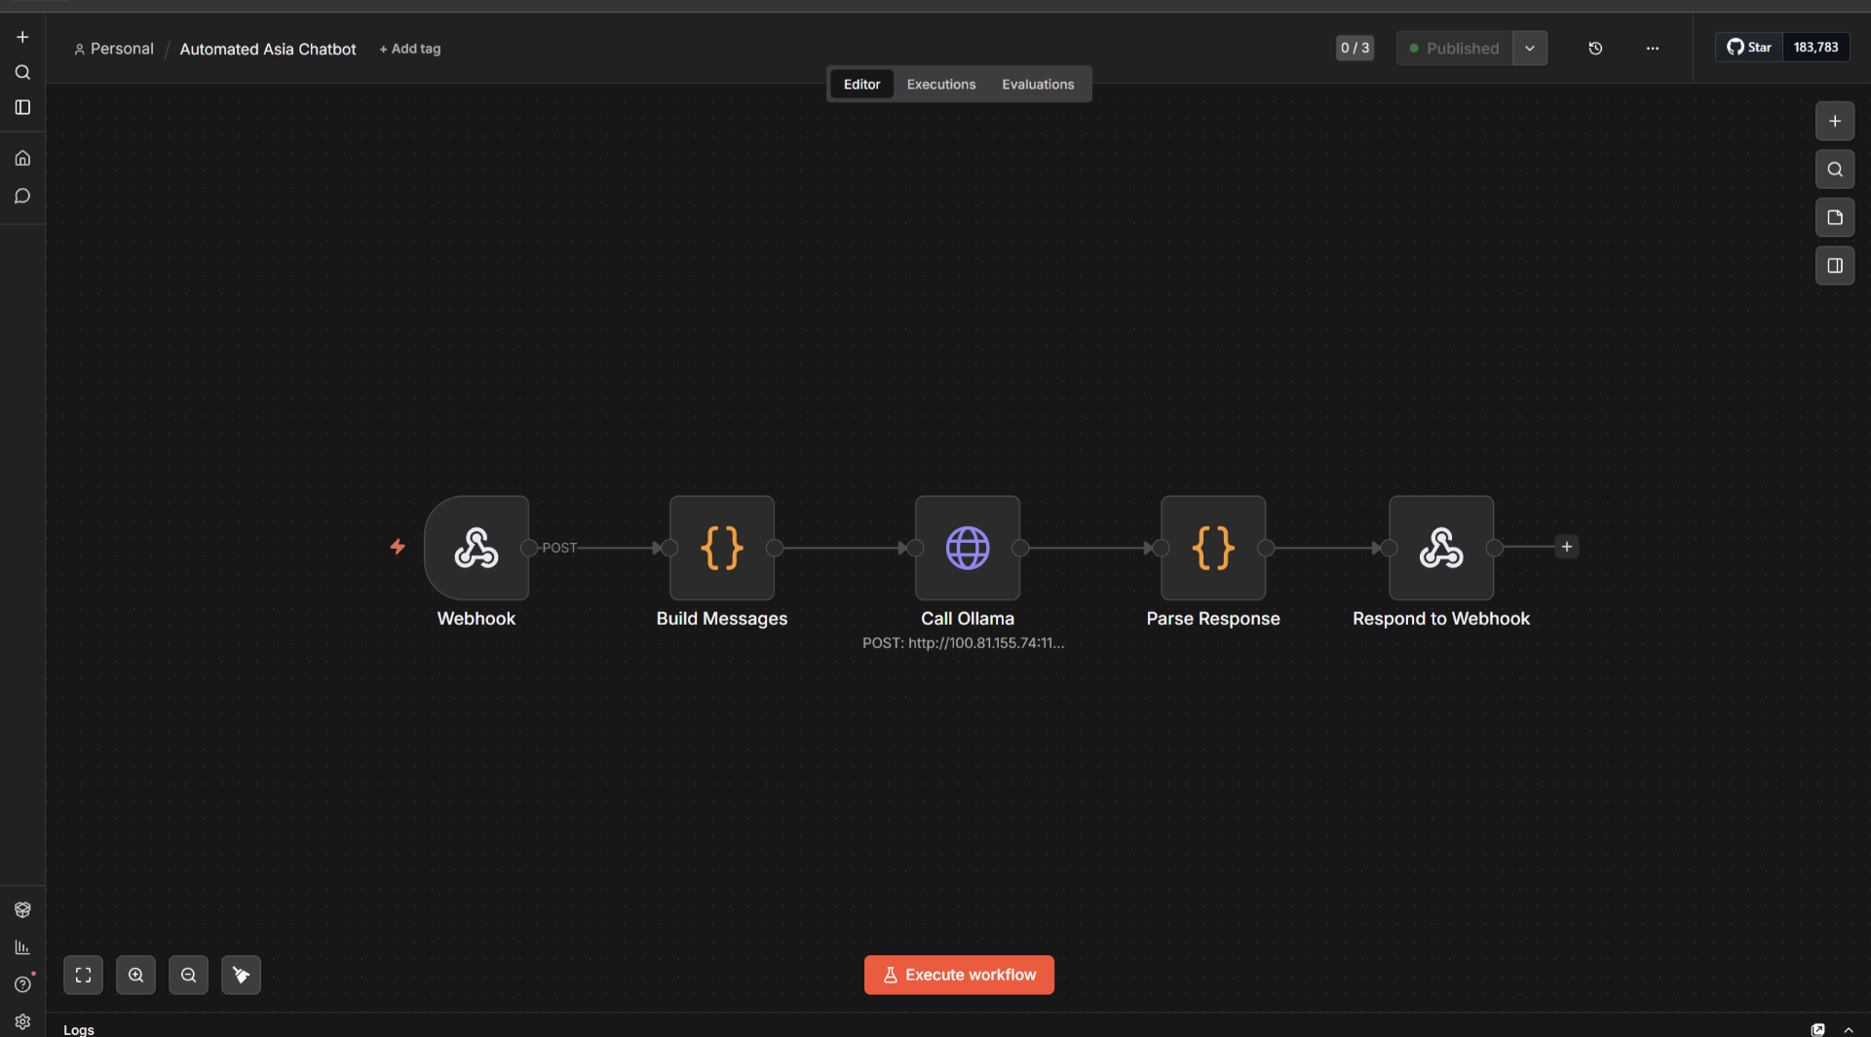Open workflow history icon
This screenshot has width=1871, height=1037.
pyautogui.click(x=1595, y=48)
